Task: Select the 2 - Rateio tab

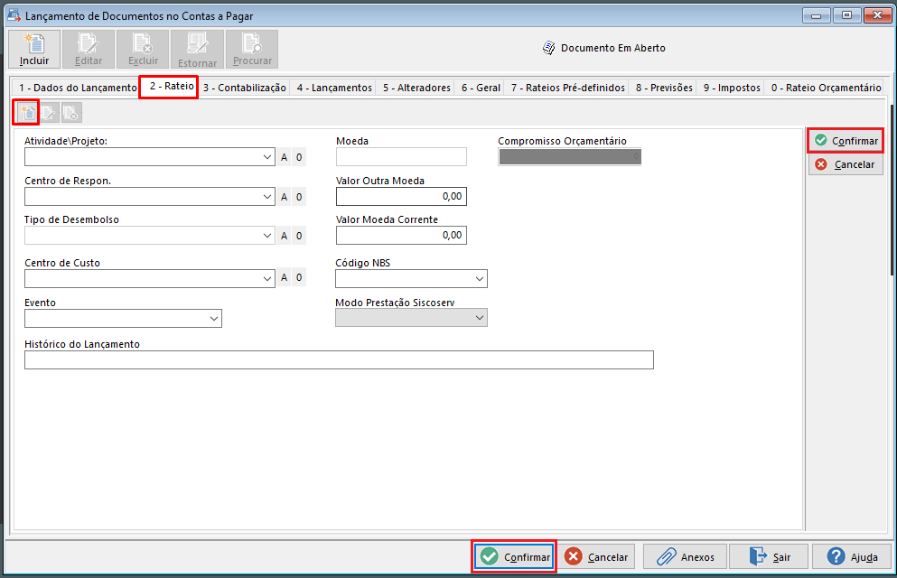Action: tap(171, 87)
